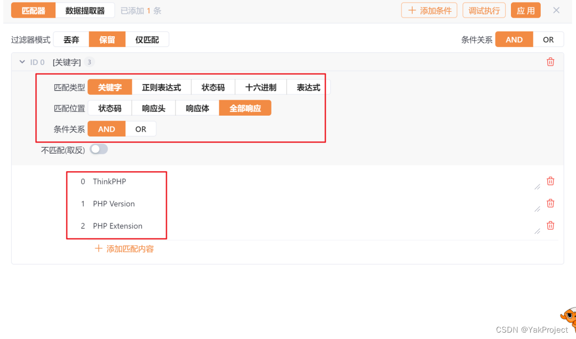Image resolution: width=576 pixels, height=339 pixels.
Task: Close the matcher panel with X
Action: 556,10
